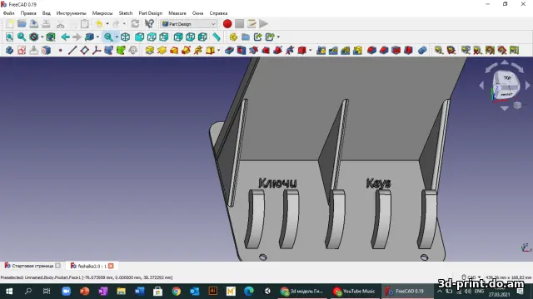533x299 pixels.
Task: Open the Redo history dropdown arrow
Action: 124,24
